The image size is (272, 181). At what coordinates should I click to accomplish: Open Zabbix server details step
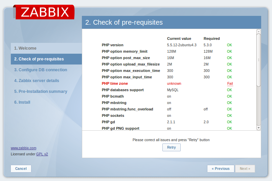pyautogui.click(x=37, y=81)
